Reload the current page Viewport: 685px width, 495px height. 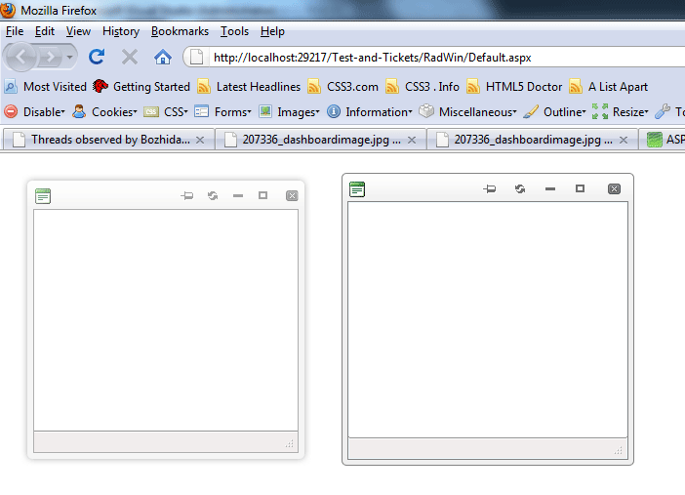point(97,57)
